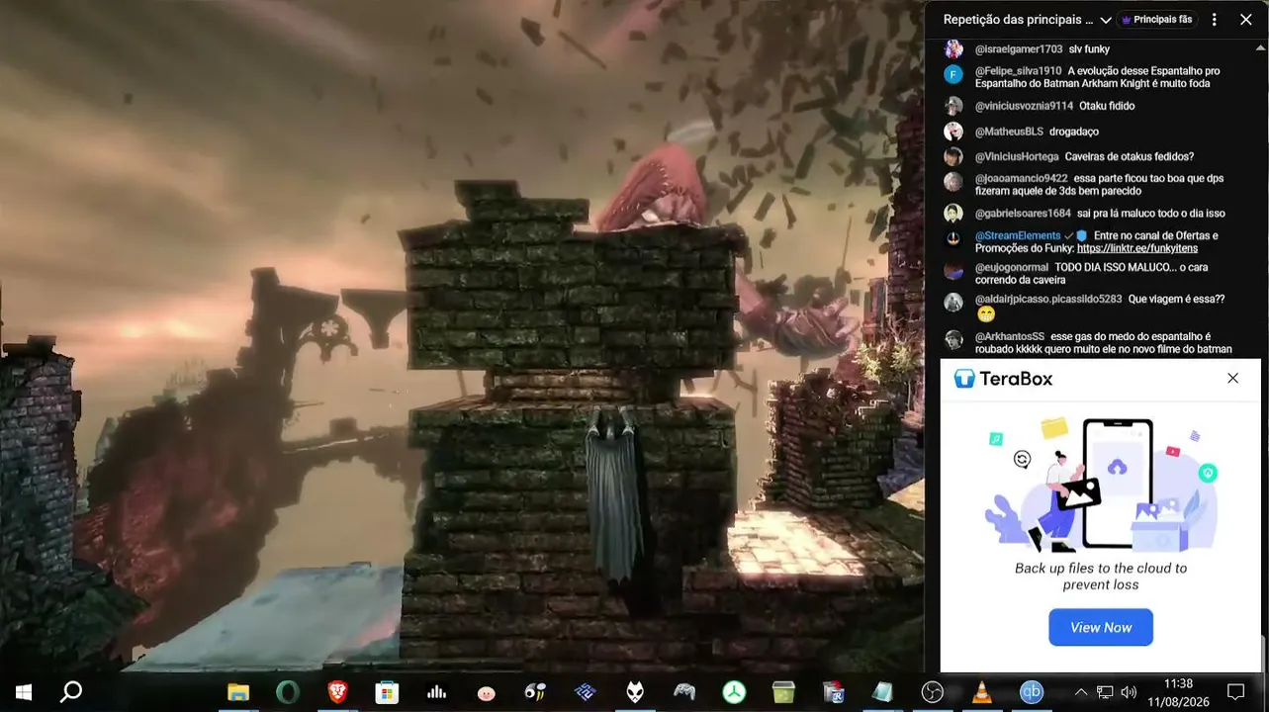Close the TeraBox advertisement
The width and height of the screenshot is (1269, 712).
1232,378
